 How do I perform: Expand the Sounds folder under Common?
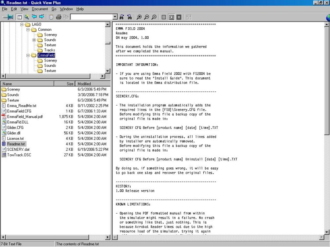pos(34,40)
